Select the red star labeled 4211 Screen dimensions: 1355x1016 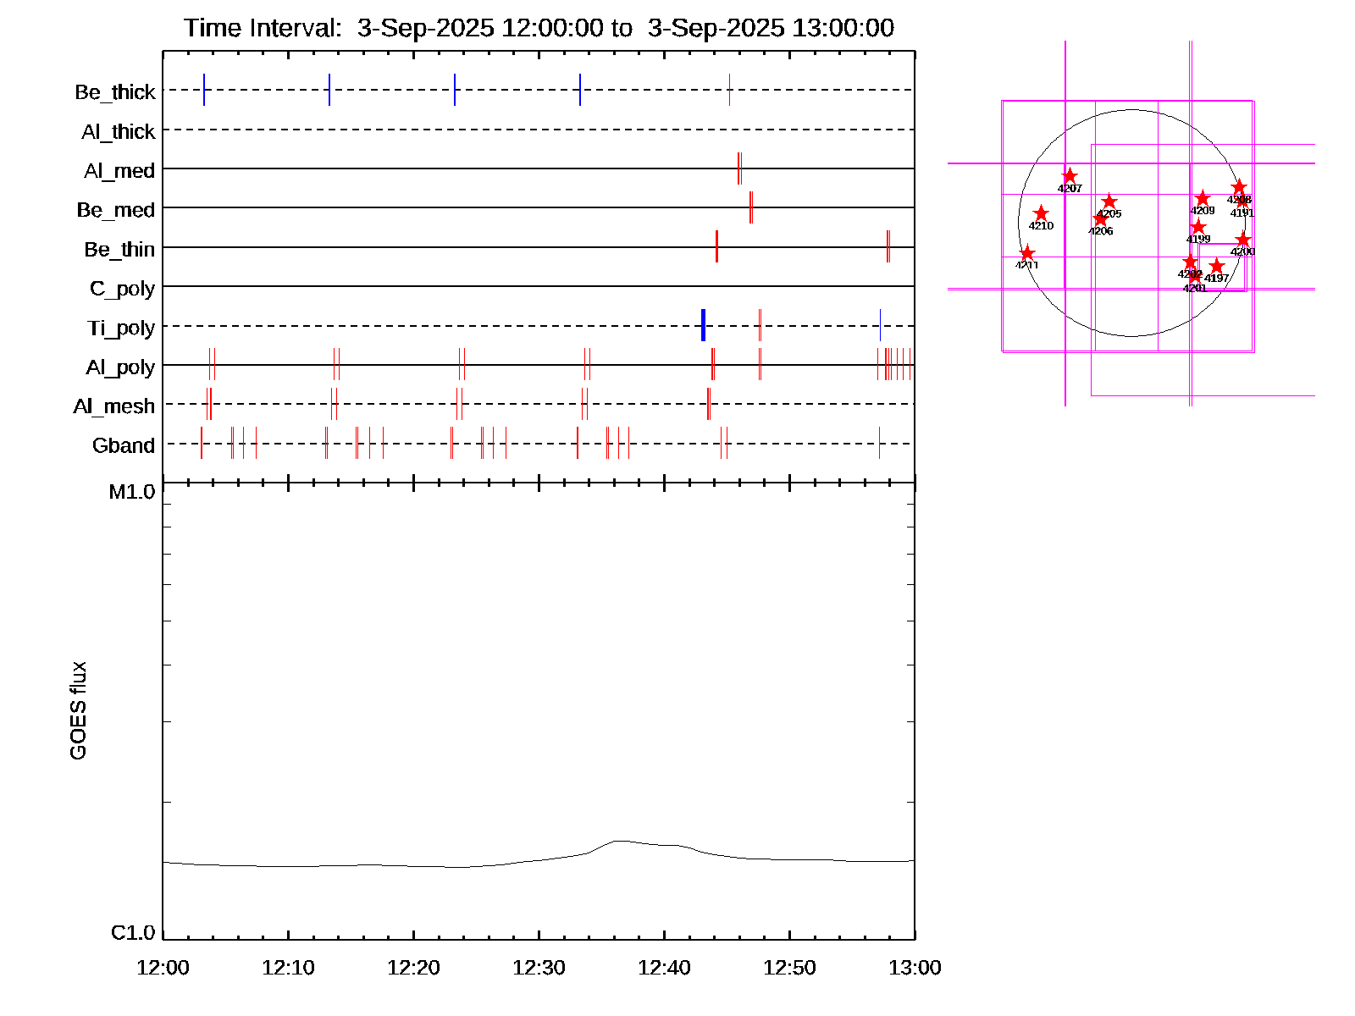1026,253
